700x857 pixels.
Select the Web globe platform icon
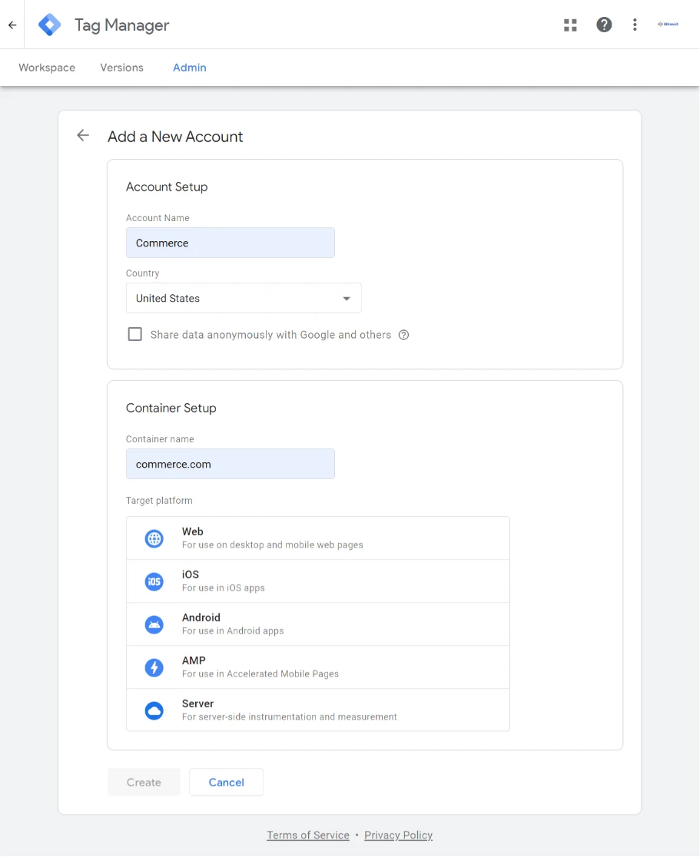[154, 538]
